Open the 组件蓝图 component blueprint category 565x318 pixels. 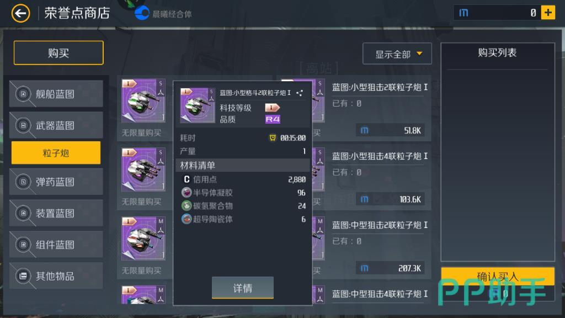pos(56,244)
